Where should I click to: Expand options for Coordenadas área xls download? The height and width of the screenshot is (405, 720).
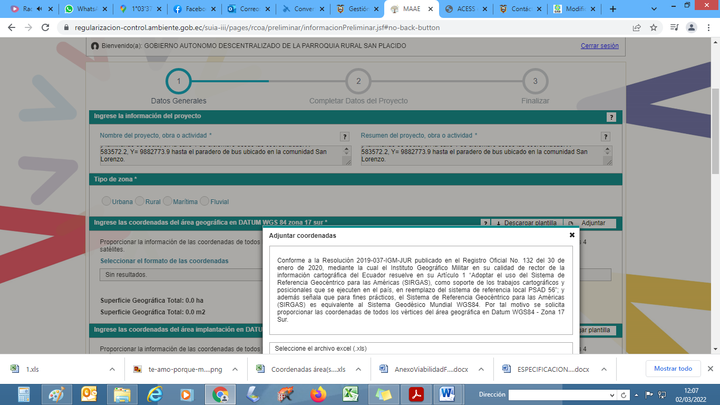click(x=358, y=369)
